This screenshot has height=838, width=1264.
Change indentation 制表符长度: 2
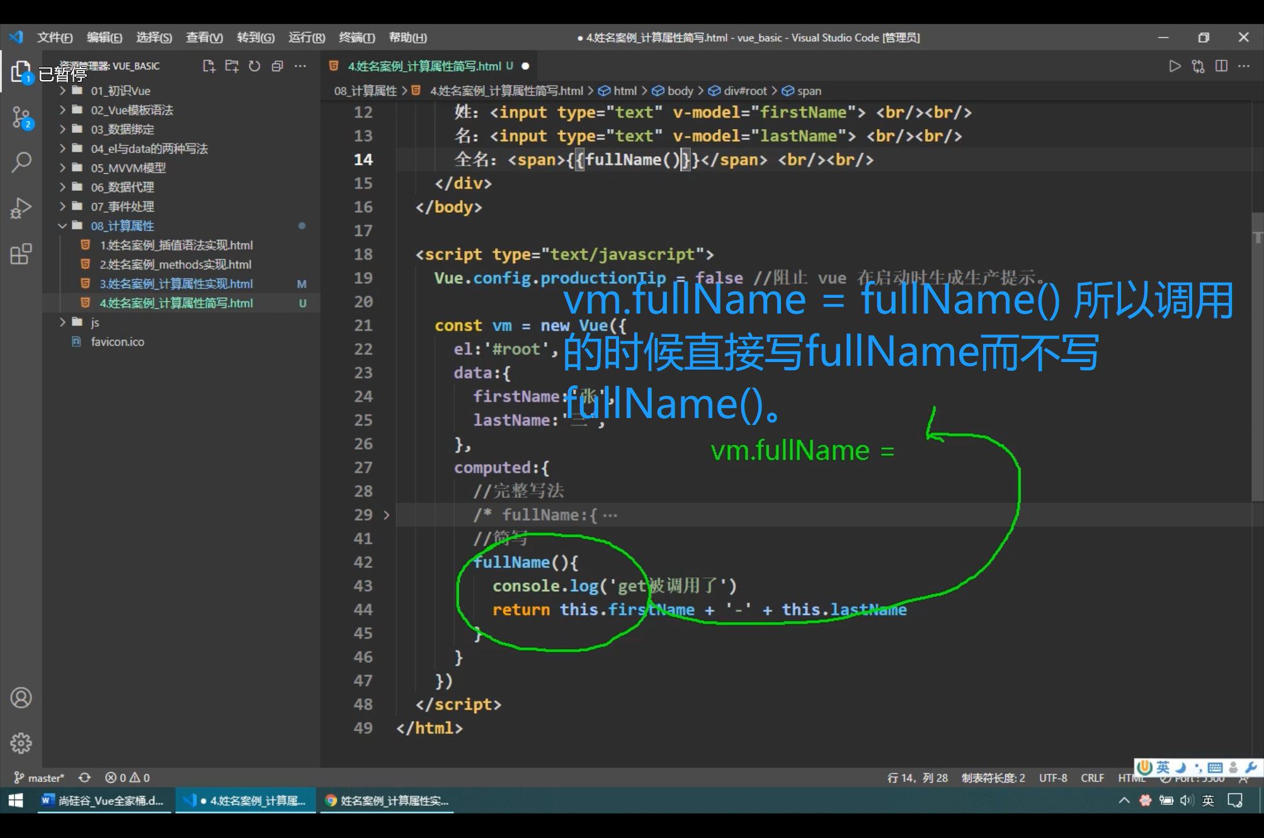(x=993, y=778)
